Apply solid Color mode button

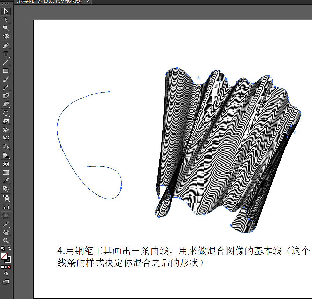[2, 267]
